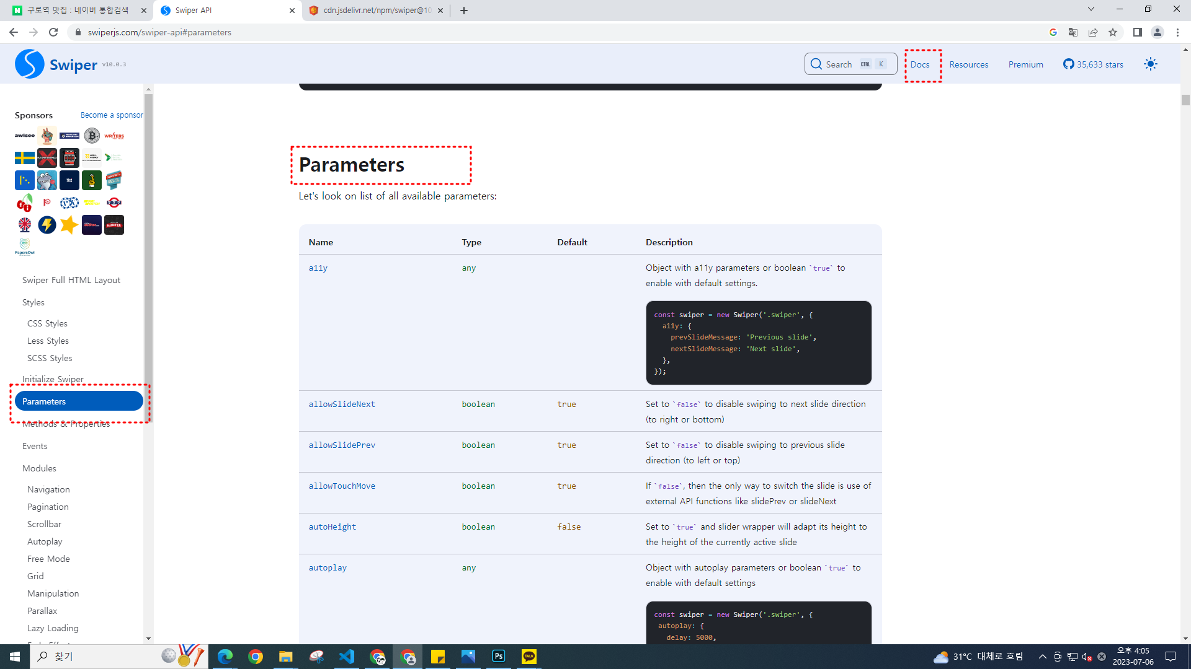
Task: Toggle the light/dark theme sun icon
Action: pos(1151,64)
